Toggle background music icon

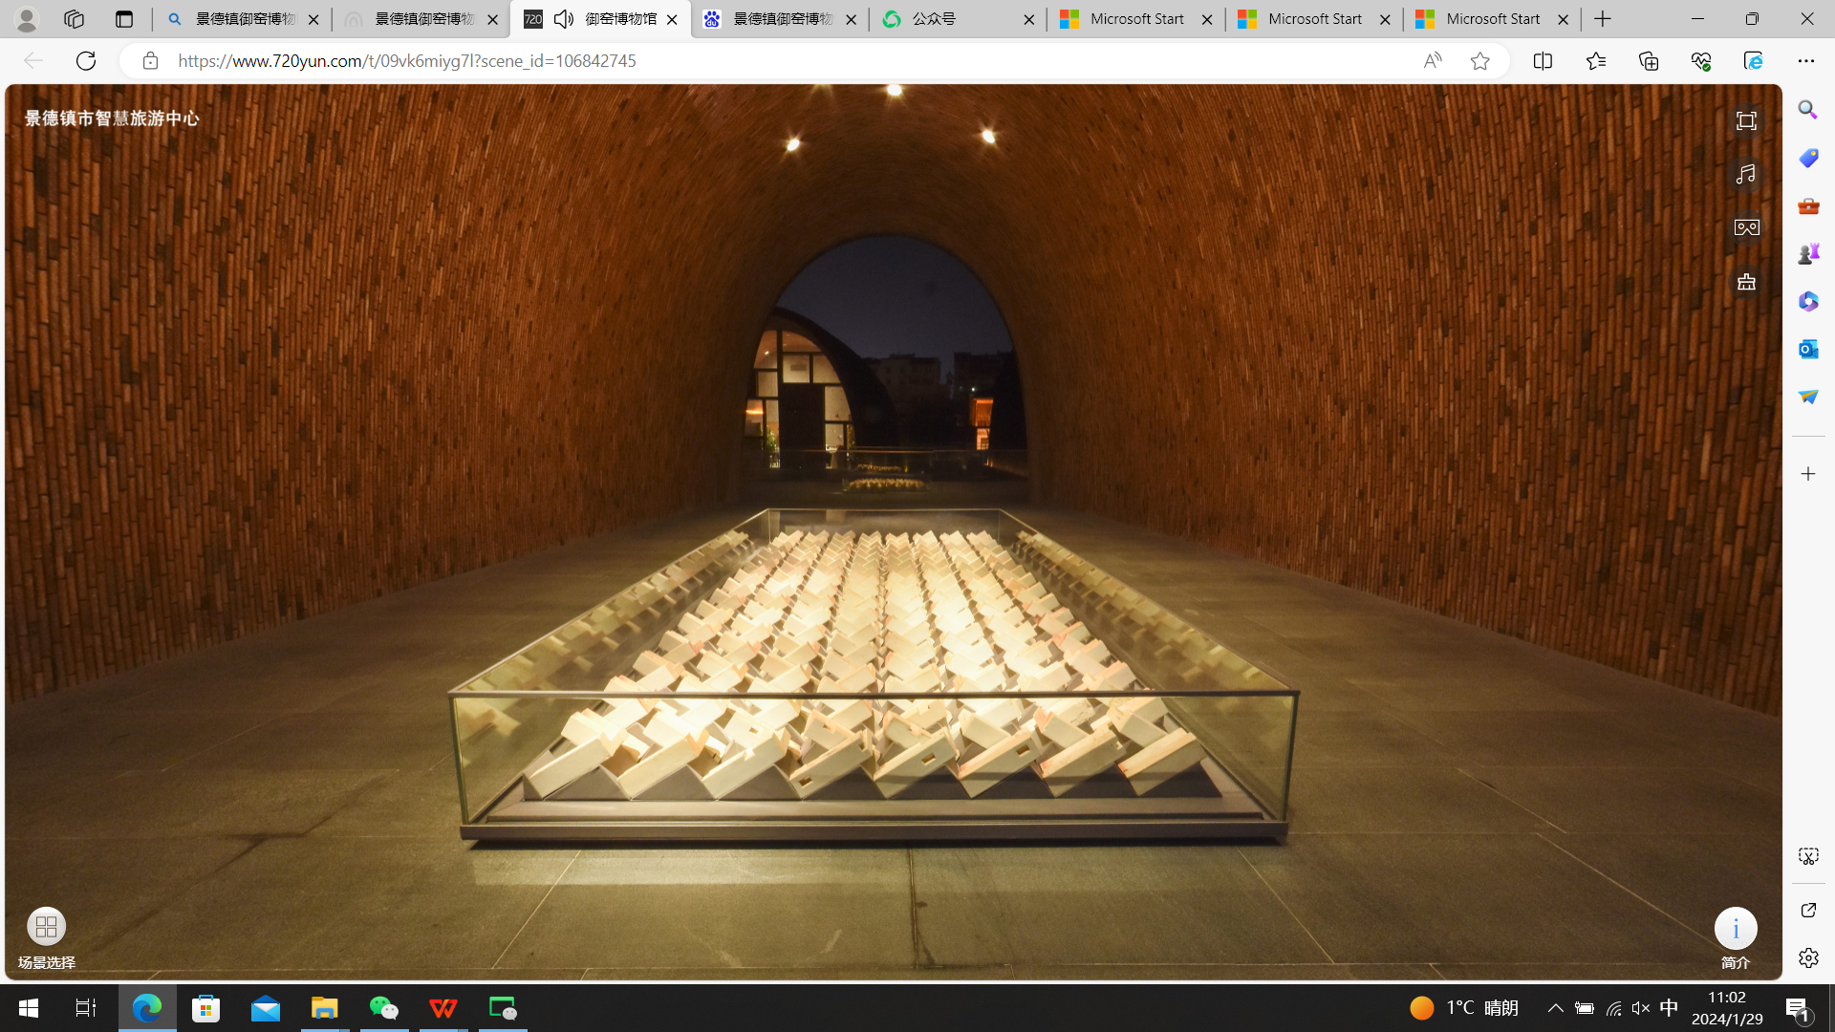[1746, 174]
